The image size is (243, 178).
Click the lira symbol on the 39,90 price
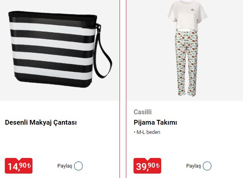(x=158, y=166)
